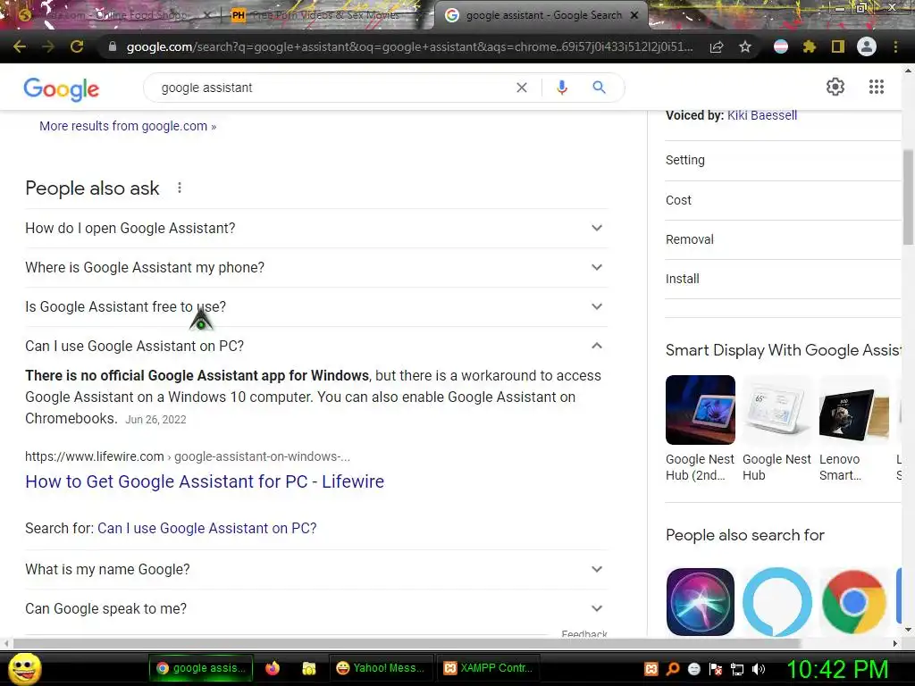The width and height of the screenshot is (915, 686).
Task: Reload the page with refresh icon
Action: click(x=77, y=46)
